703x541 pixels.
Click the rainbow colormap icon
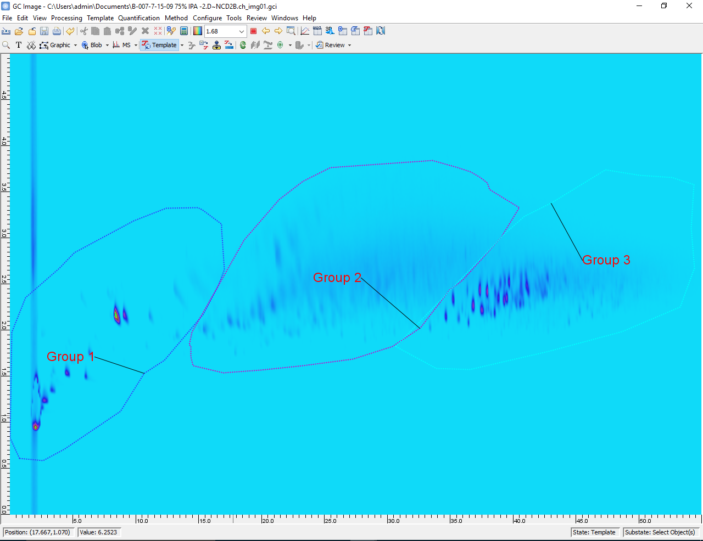coord(198,31)
